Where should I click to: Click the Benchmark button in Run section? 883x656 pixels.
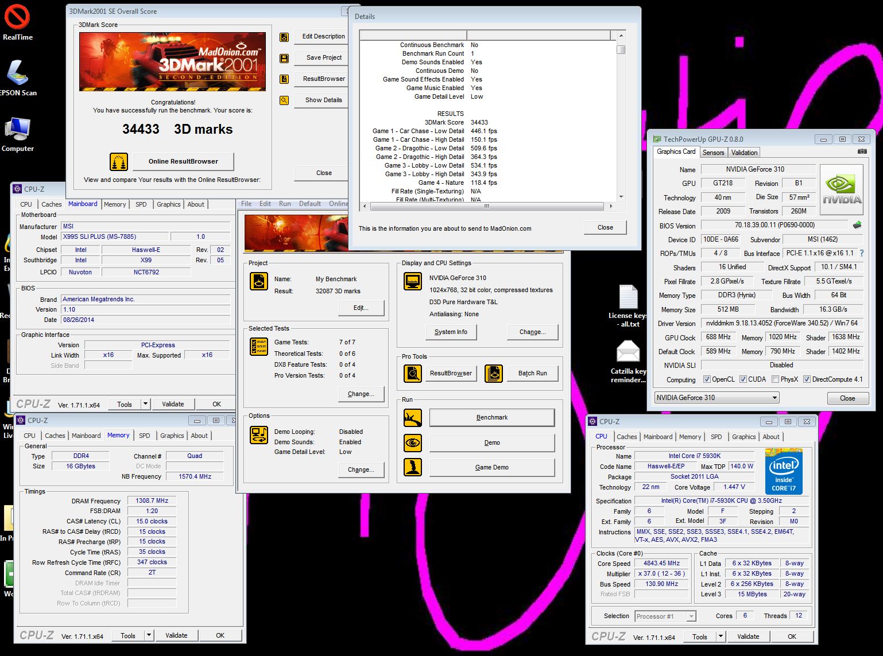(492, 418)
